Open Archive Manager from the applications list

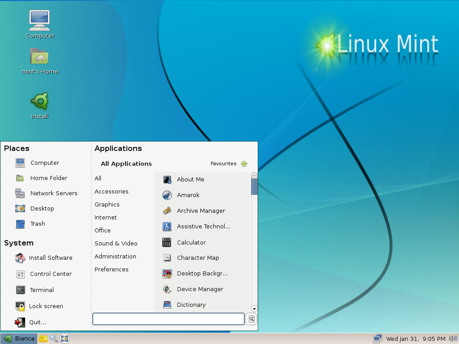[x=194, y=211]
